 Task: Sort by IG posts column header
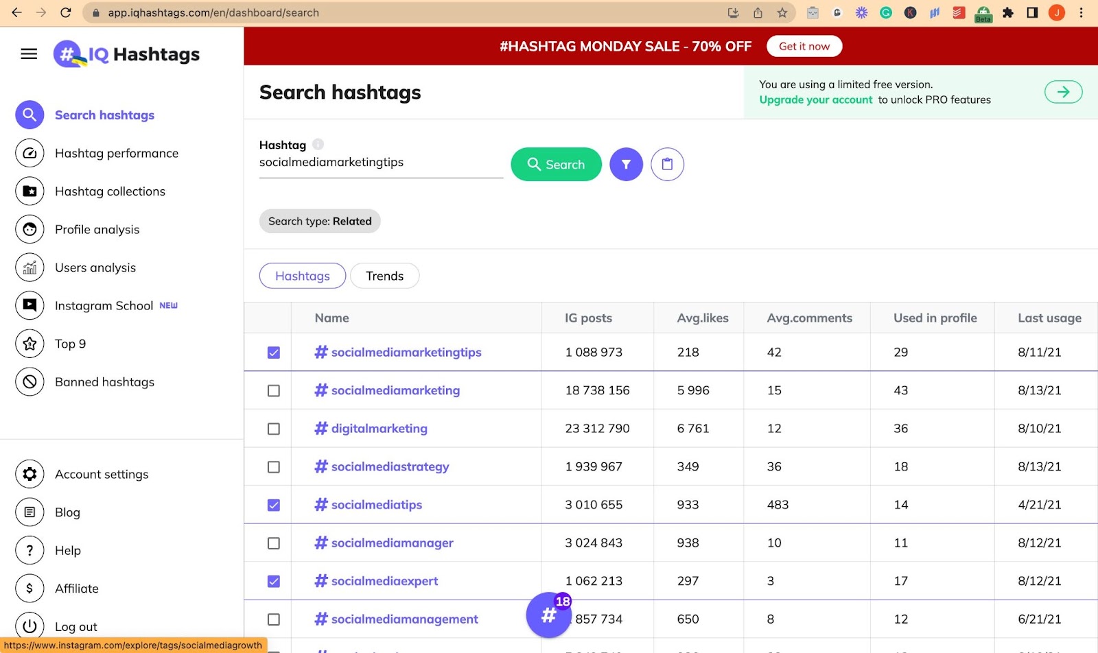tap(588, 318)
